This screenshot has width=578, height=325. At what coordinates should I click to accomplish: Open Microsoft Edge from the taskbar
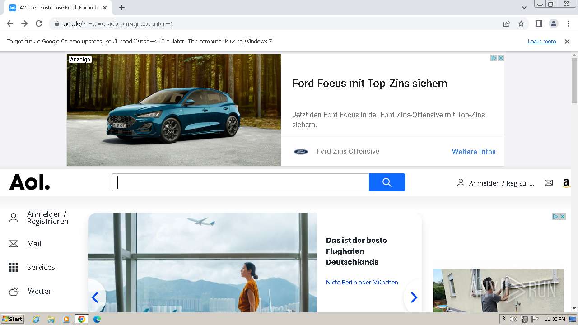(x=97, y=319)
